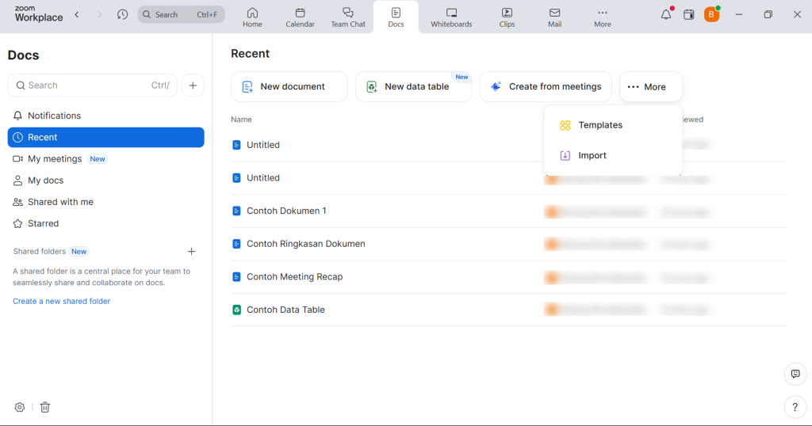Open the trash bin icon

[x=45, y=407]
